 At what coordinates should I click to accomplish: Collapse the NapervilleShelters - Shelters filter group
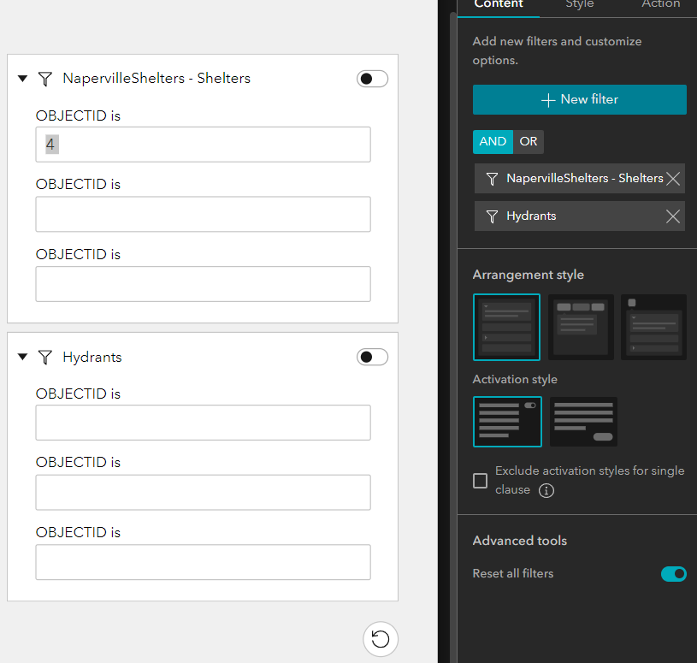coord(23,79)
